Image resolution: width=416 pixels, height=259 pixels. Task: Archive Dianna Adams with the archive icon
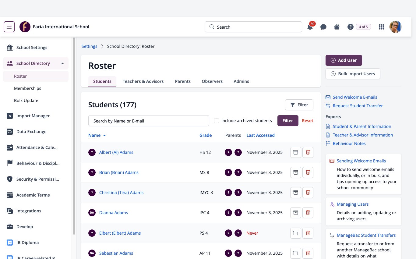pyautogui.click(x=295, y=213)
